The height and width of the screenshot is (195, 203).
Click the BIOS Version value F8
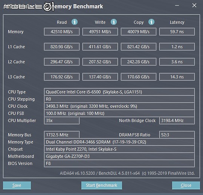tap(119, 163)
